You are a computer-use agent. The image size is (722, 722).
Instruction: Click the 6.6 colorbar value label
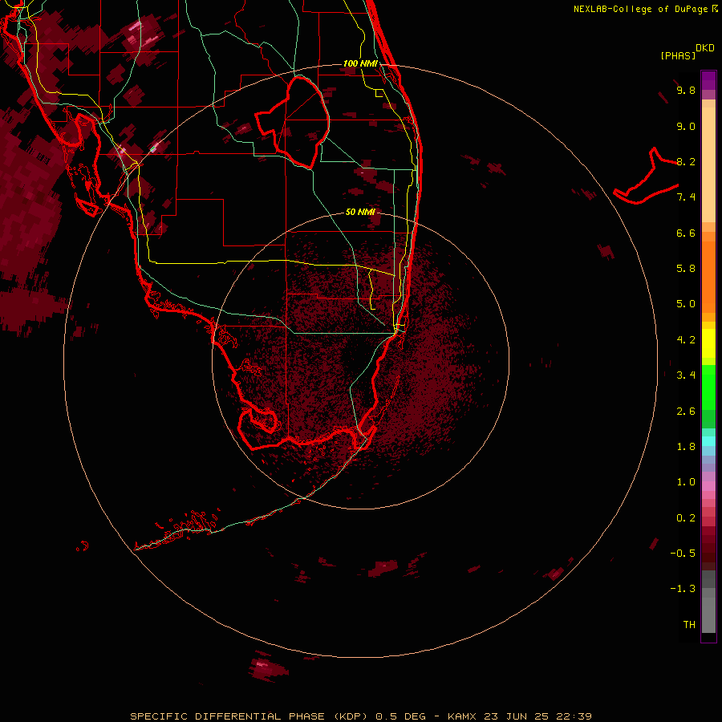coord(686,233)
